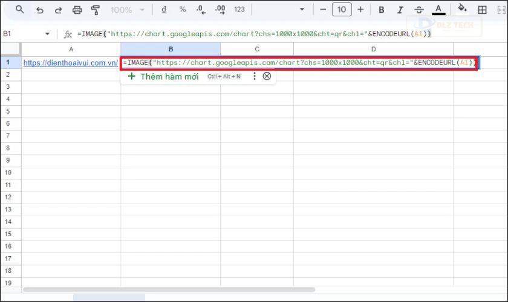Apply percent format icon
The height and width of the screenshot is (302, 508).
pyautogui.click(x=183, y=10)
